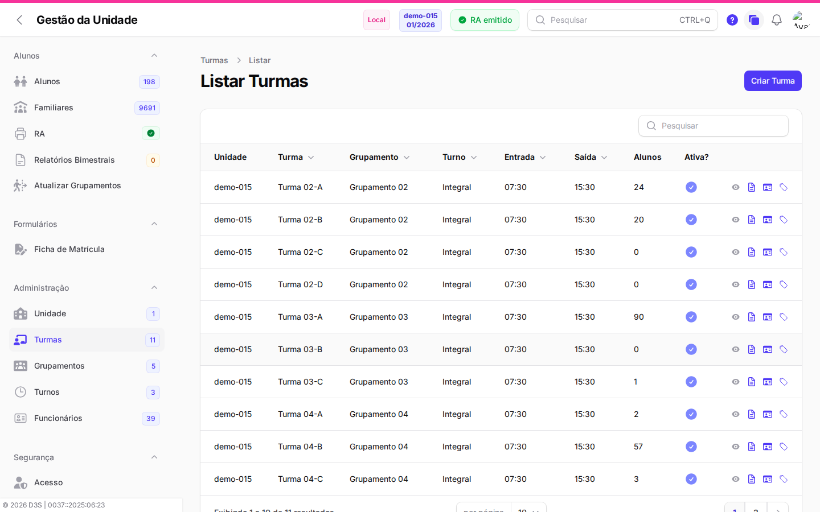Open Funcionários in the sidebar
Viewport: 820px width, 512px height.
(87, 418)
